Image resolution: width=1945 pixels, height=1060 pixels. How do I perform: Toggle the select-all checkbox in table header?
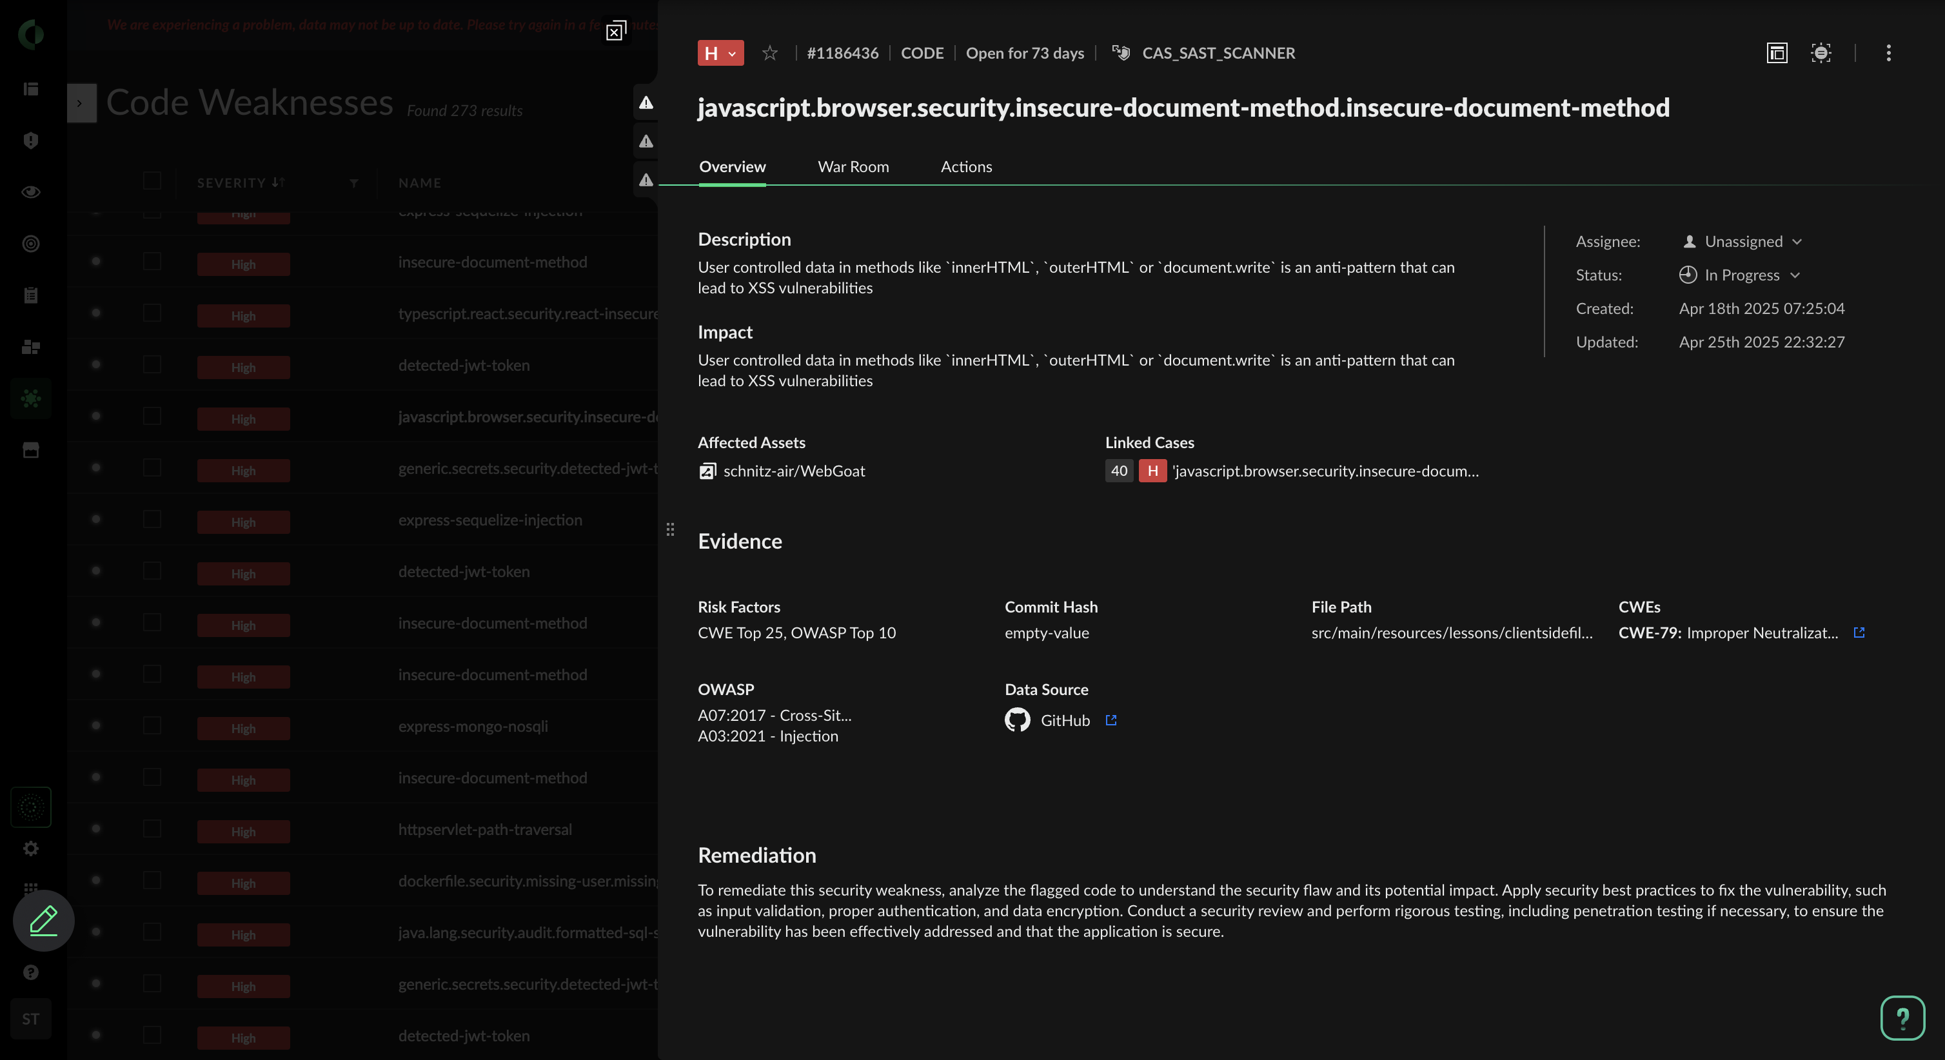click(152, 181)
